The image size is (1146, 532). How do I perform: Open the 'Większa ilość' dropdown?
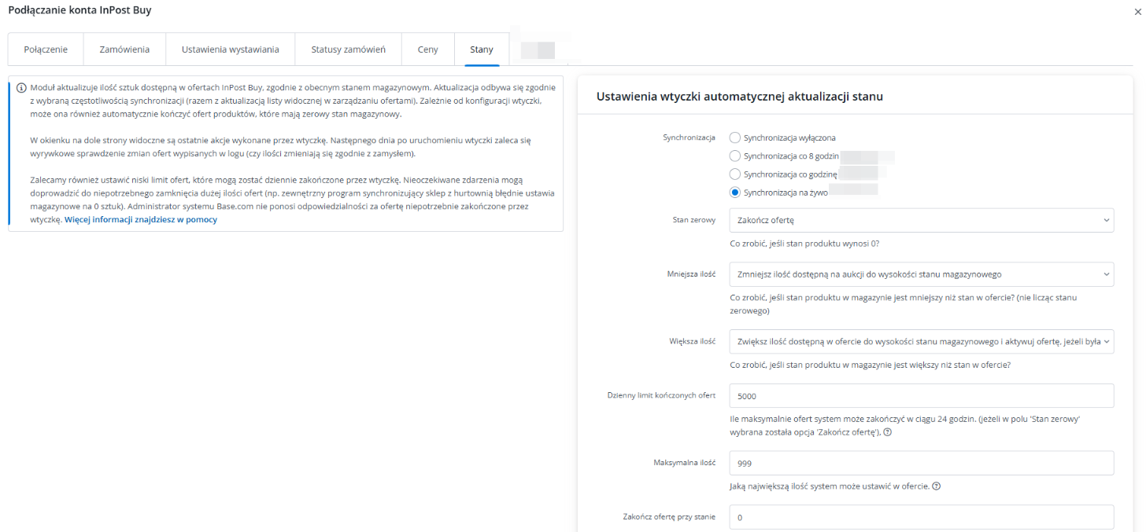coord(921,341)
